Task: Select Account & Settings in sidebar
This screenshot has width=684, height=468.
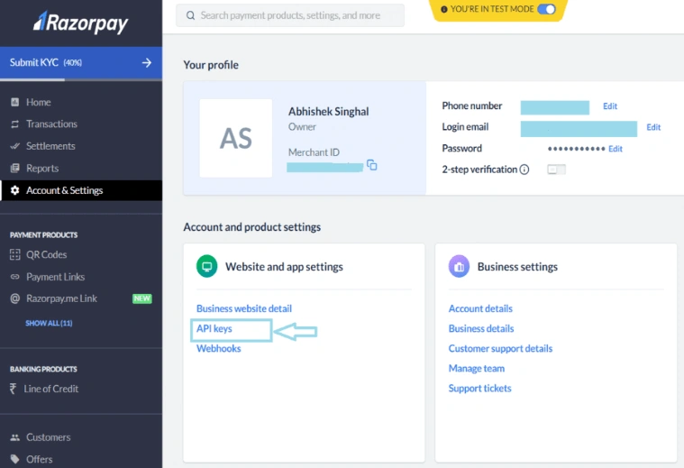Action: coord(81,190)
